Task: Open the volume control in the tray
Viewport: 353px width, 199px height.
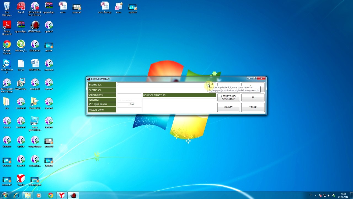Action: click(x=329, y=195)
